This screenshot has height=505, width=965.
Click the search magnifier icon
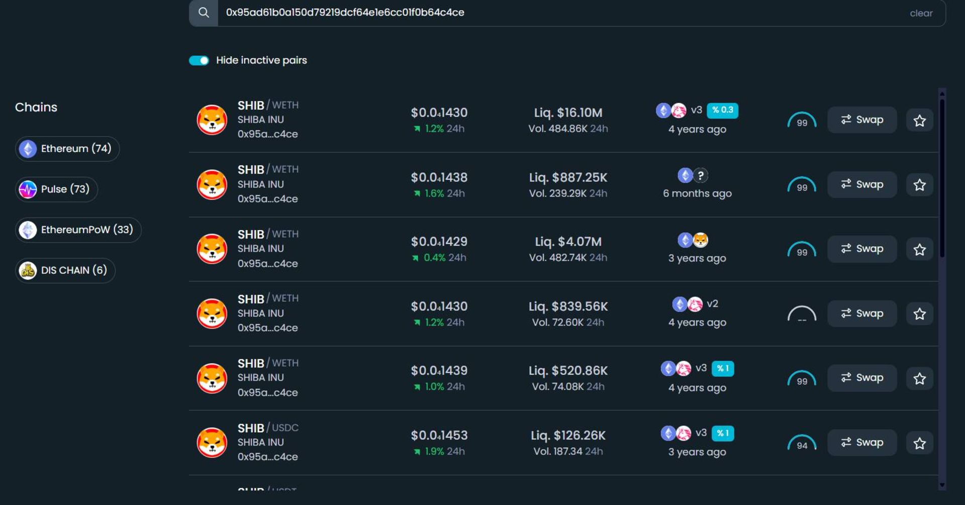[x=204, y=13]
